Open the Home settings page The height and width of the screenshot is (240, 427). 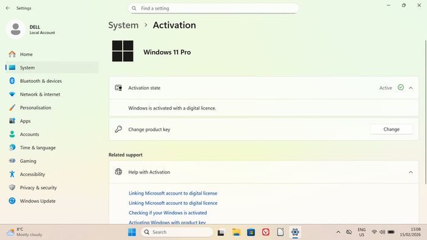[52, 54]
